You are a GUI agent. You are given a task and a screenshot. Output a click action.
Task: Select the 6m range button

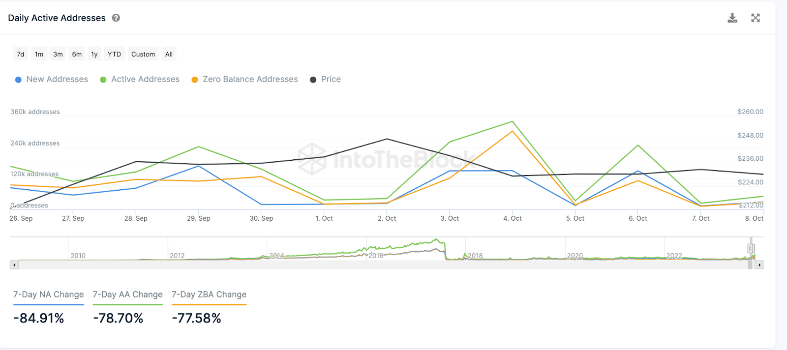(77, 54)
